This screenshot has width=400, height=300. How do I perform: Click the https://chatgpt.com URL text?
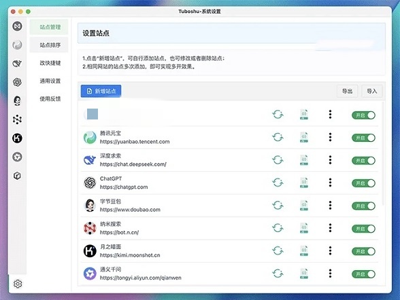pos(124,187)
